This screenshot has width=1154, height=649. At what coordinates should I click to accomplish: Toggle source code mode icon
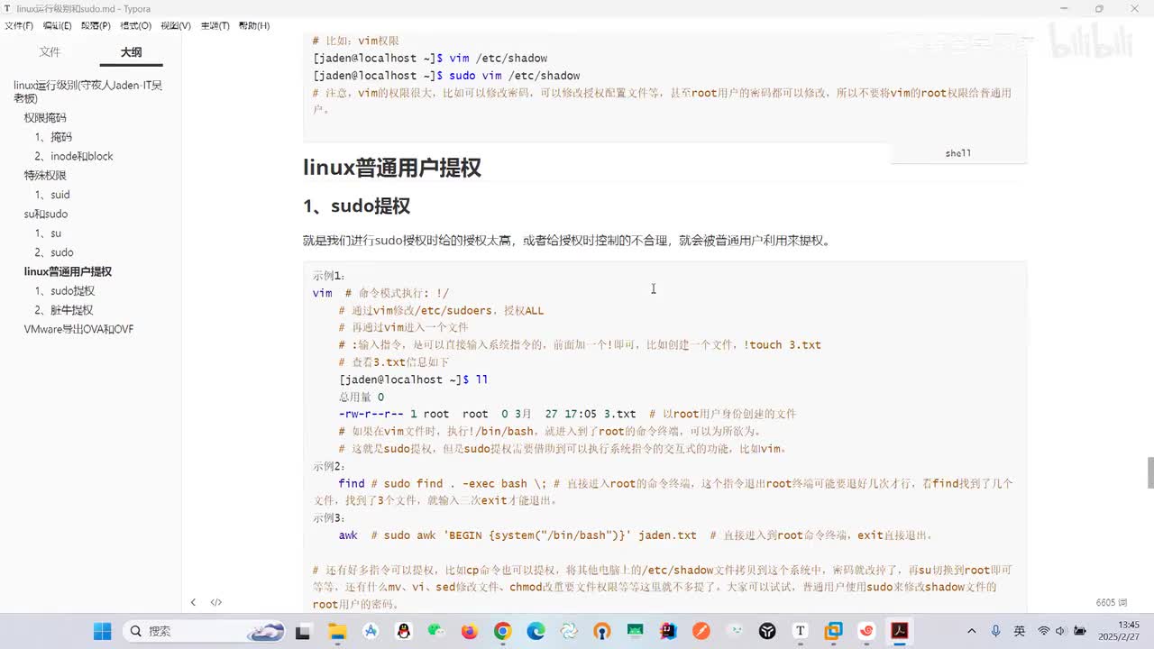pos(216,602)
